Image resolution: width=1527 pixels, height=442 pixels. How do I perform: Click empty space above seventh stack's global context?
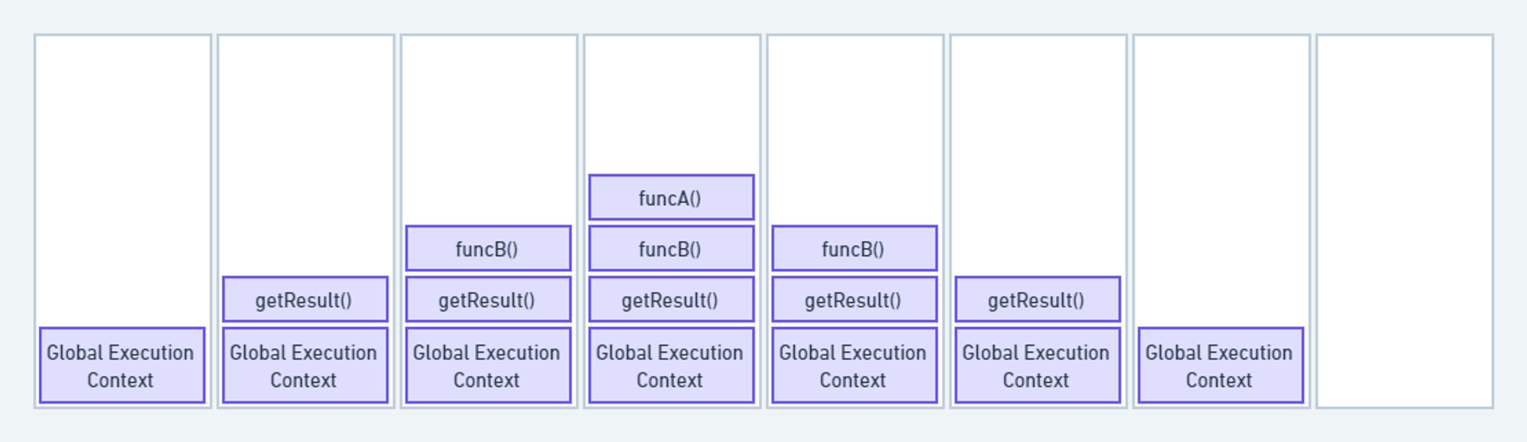pos(1220,176)
